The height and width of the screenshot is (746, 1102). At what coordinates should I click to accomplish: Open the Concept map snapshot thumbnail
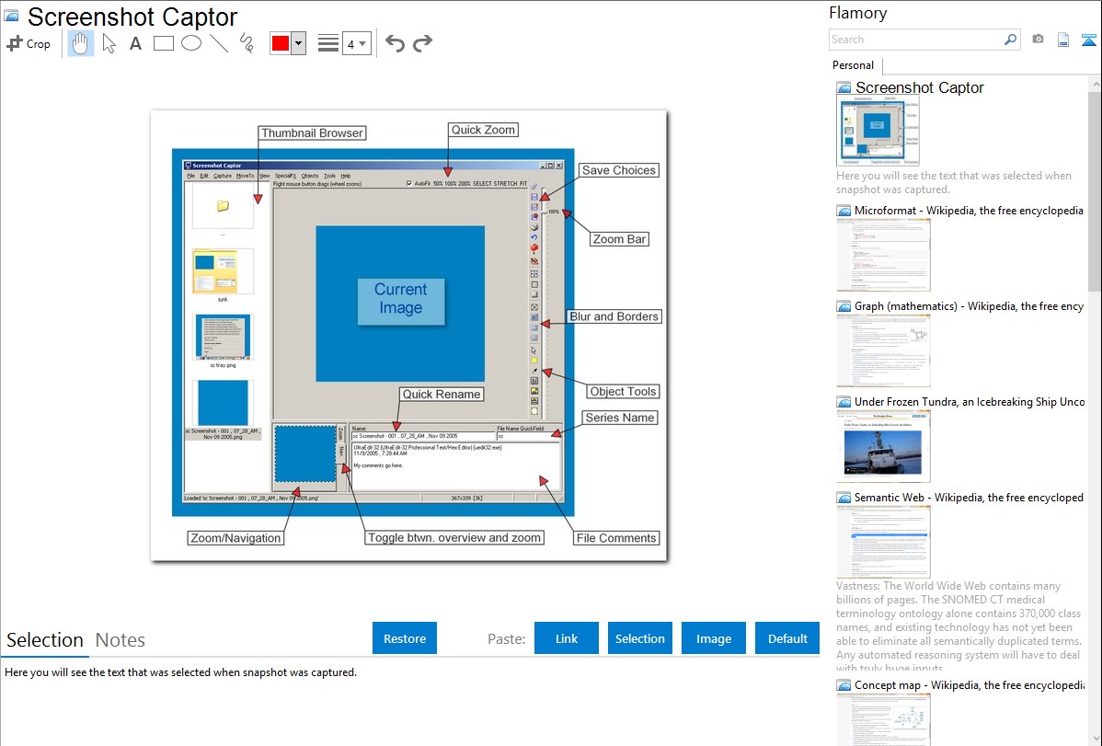(x=883, y=719)
